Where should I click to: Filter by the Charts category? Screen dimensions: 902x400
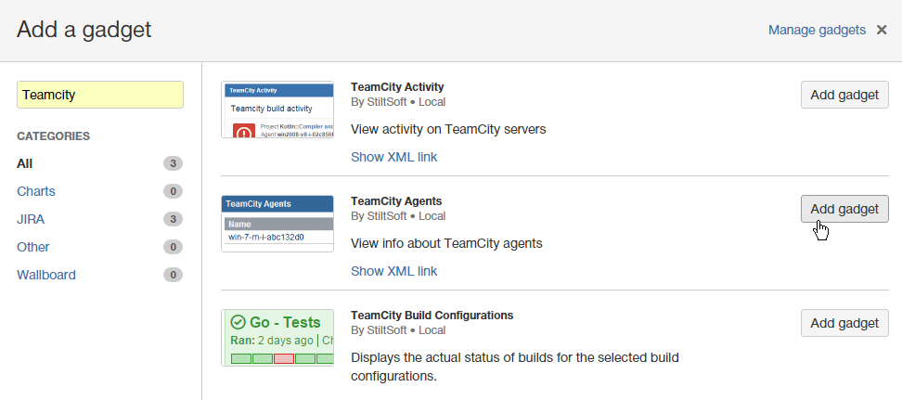(36, 191)
